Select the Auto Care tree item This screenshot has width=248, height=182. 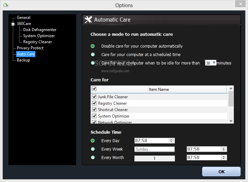pyautogui.click(x=26, y=54)
